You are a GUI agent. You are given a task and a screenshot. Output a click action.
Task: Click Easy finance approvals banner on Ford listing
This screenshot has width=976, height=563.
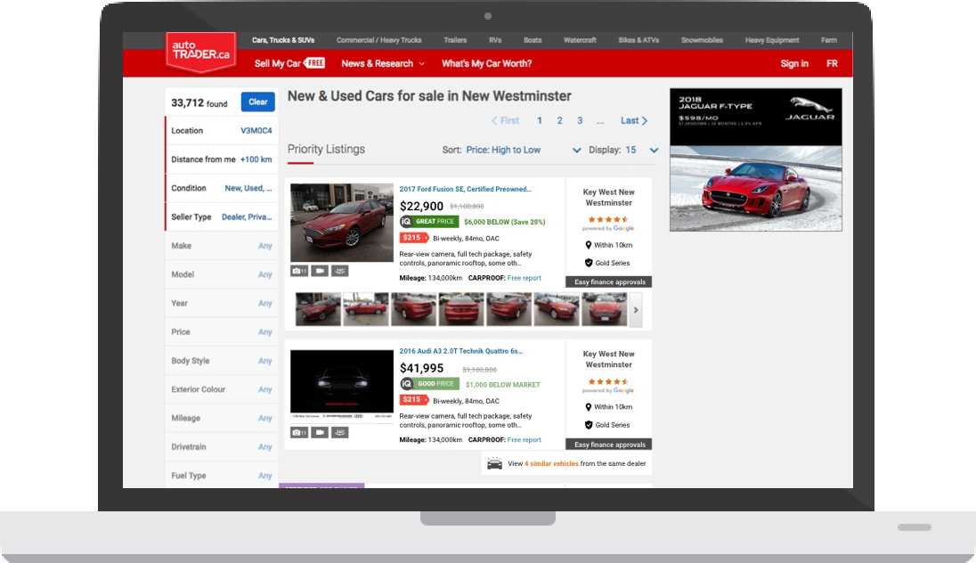click(609, 282)
